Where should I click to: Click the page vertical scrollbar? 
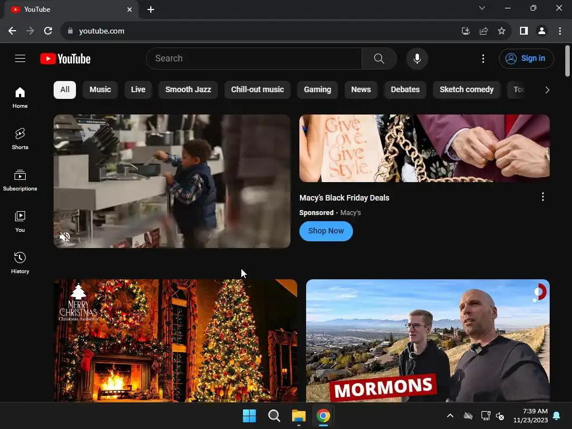coord(568,61)
